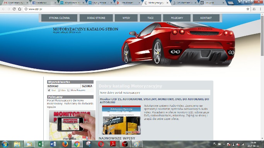Show hidden system tray icons arrow

coord(224,144)
